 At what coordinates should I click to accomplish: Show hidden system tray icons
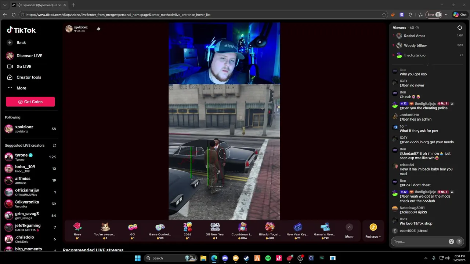[426, 258]
